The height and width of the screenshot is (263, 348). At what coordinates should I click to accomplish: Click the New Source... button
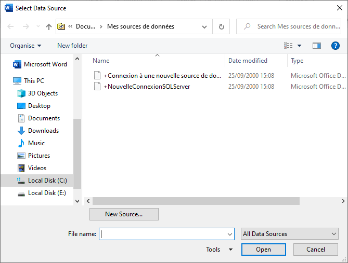(x=124, y=214)
